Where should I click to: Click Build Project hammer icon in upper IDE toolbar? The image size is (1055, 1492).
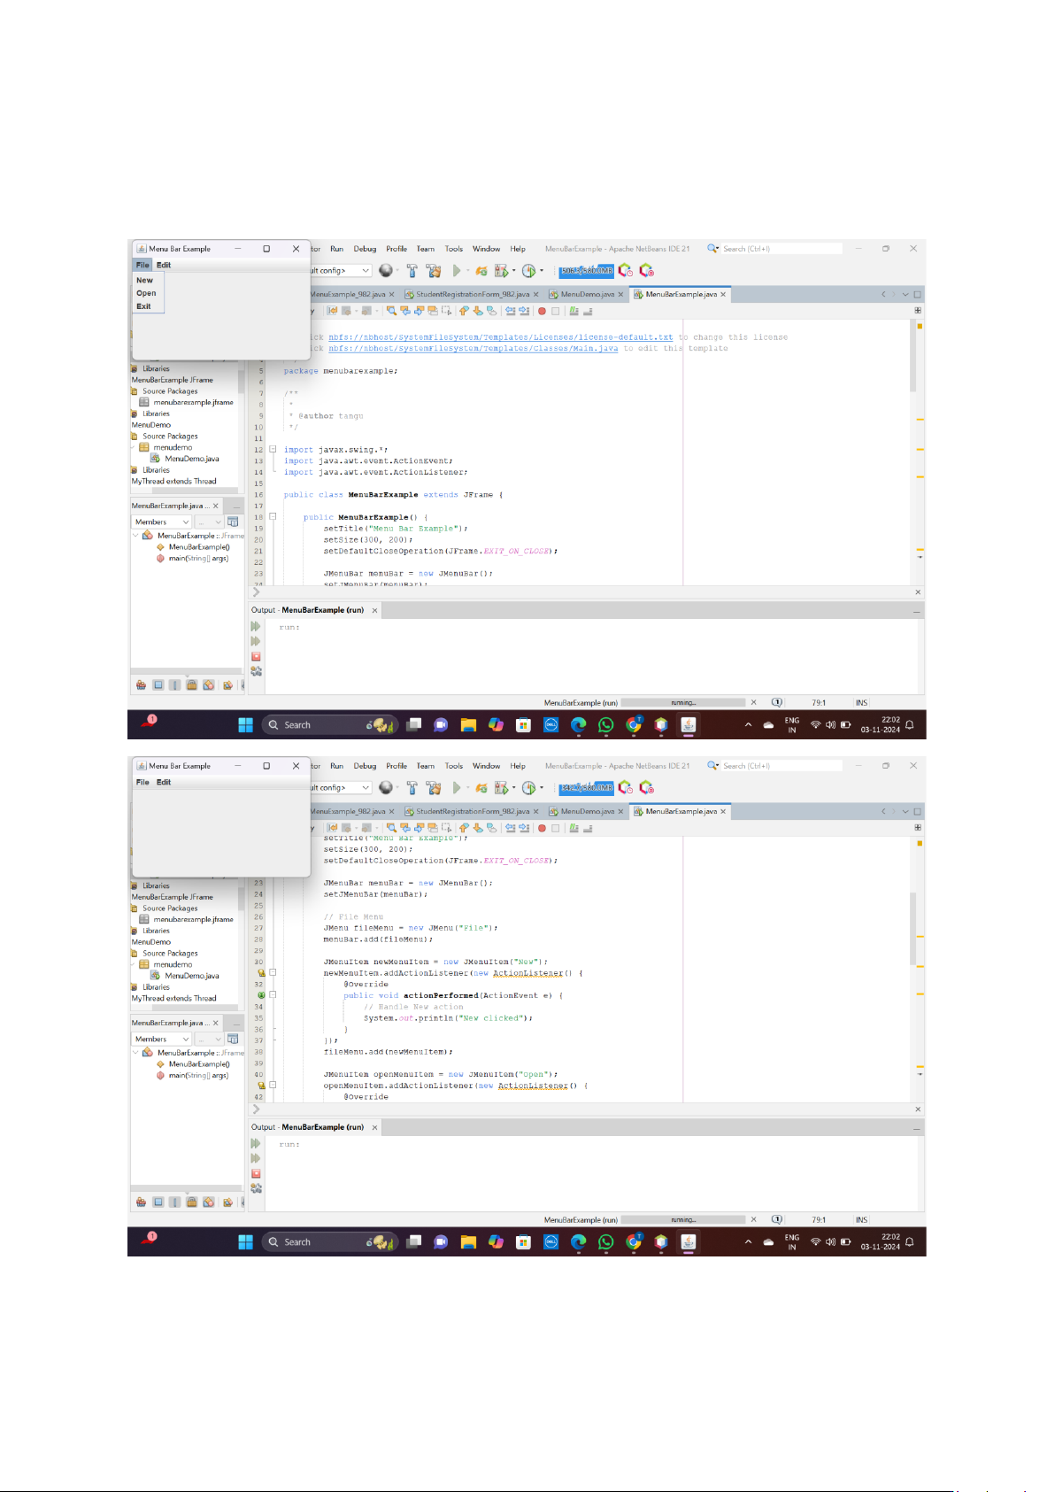click(412, 271)
